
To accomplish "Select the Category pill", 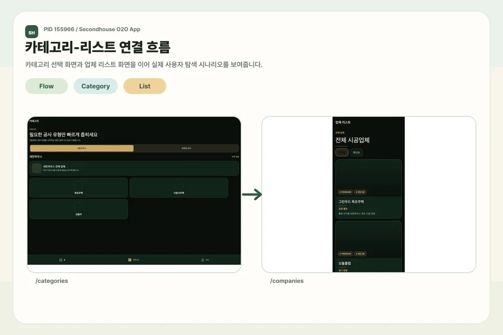I will (95, 86).
